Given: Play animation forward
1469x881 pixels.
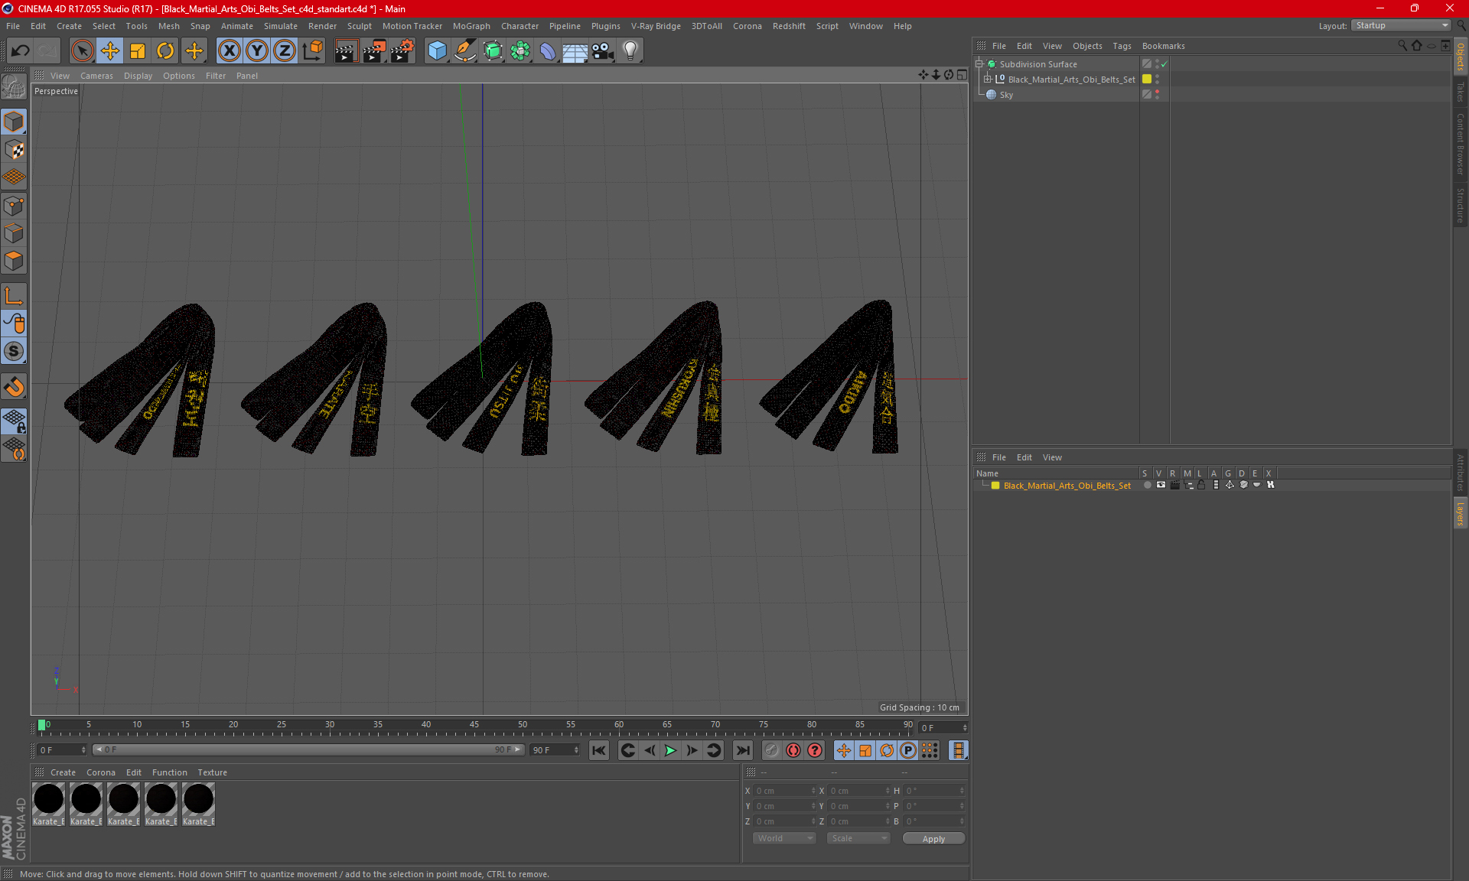Looking at the screenshot, I should pyautogui.click(x=670, y=750).
